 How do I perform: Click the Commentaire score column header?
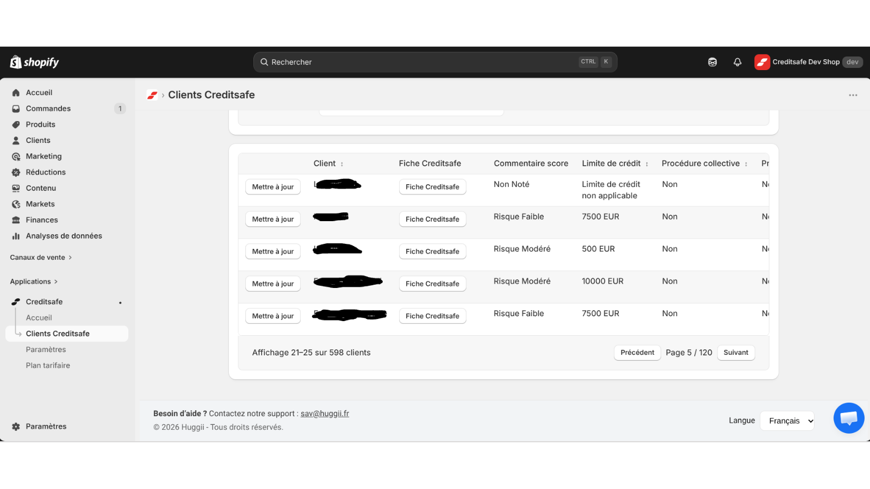pyautogui.click(x=531, y=164)
